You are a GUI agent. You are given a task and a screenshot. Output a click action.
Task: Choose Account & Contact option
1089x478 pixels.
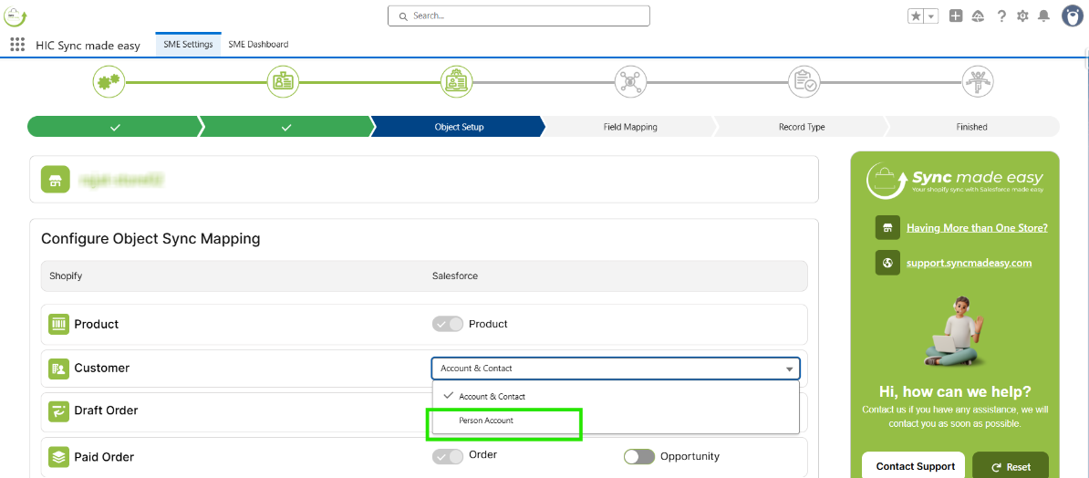click(616, 396)
